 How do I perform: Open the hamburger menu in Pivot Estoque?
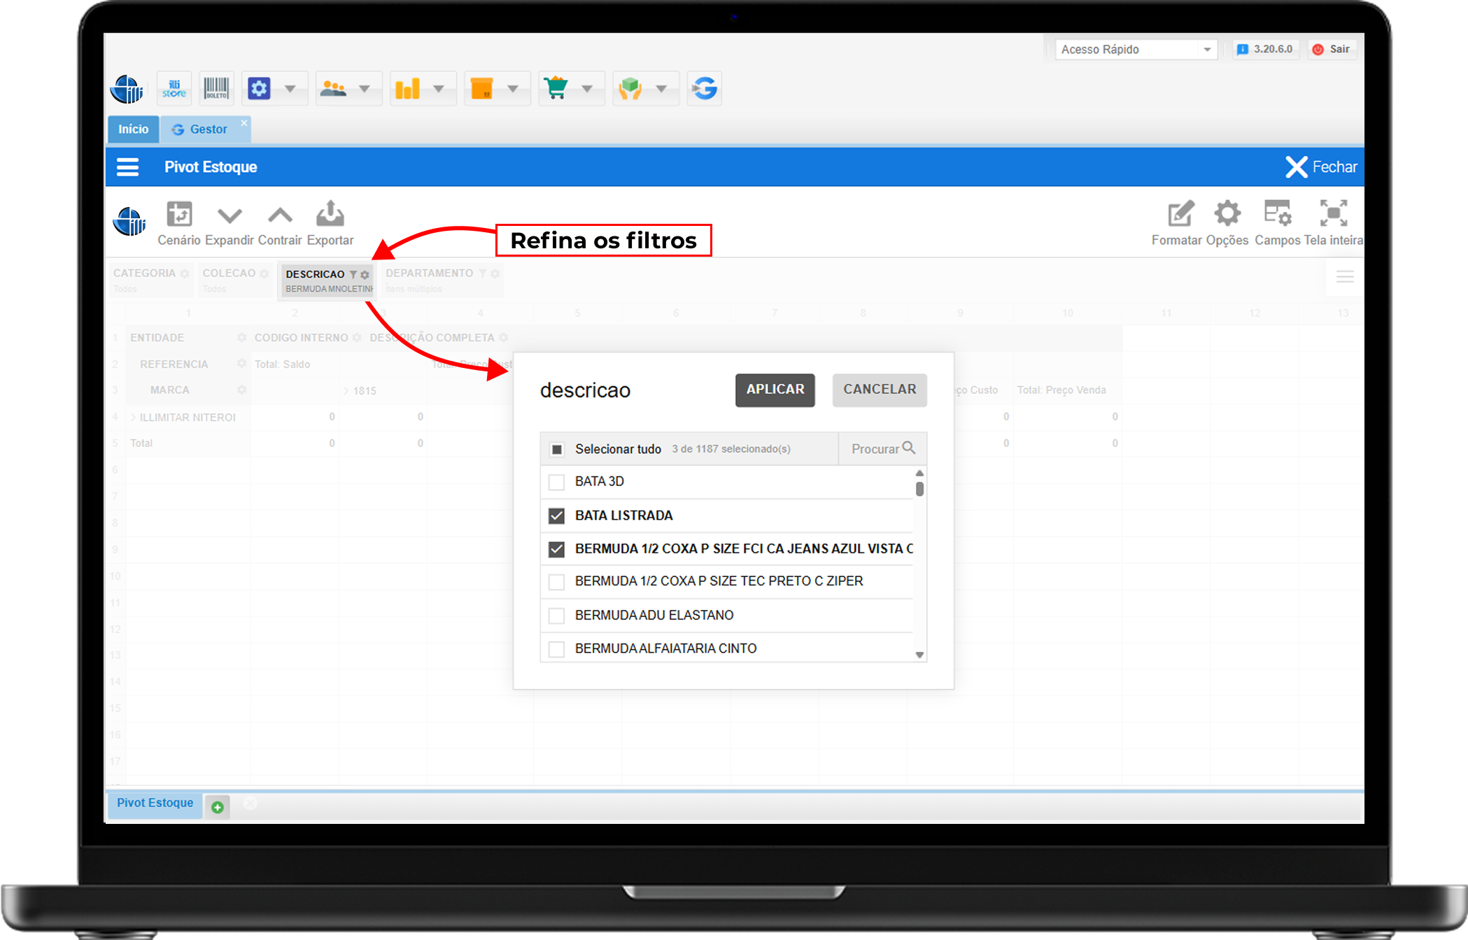point(127,167)
